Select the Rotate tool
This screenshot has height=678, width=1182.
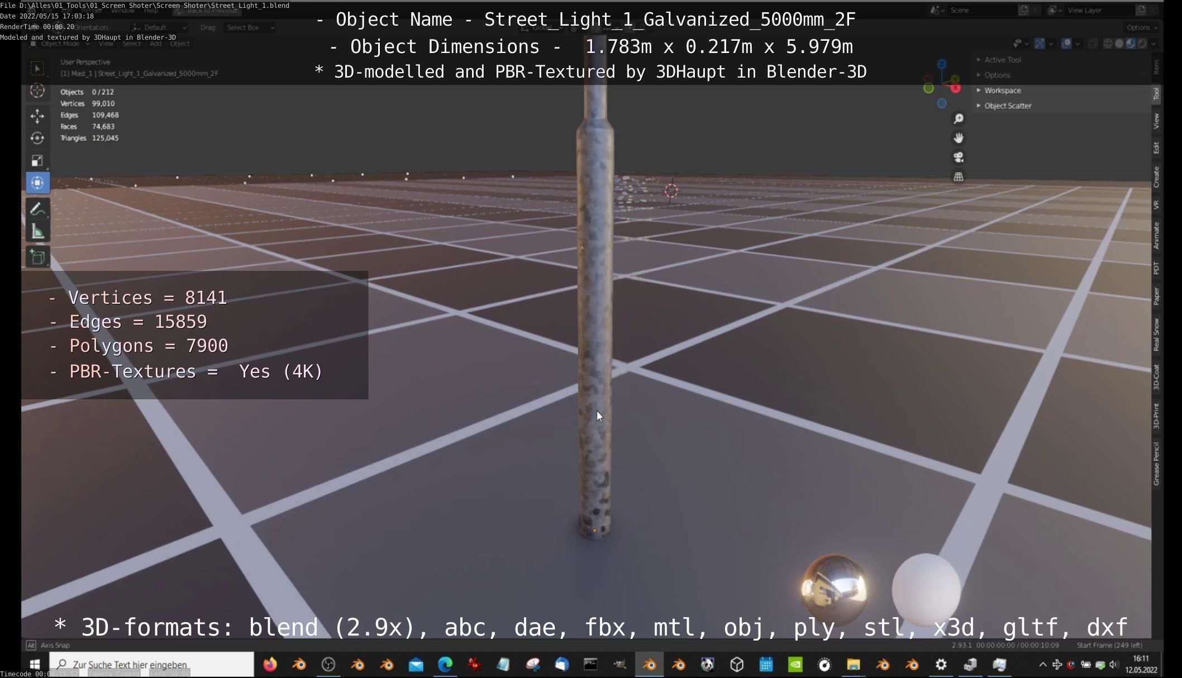click(37, 138)
